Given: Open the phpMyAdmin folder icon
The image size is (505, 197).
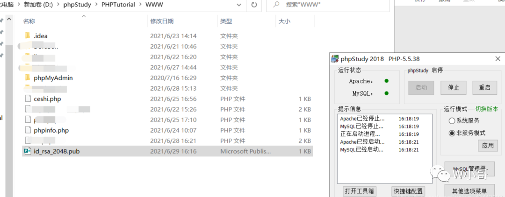Looking at the screenshot, I should pos(28,78).
